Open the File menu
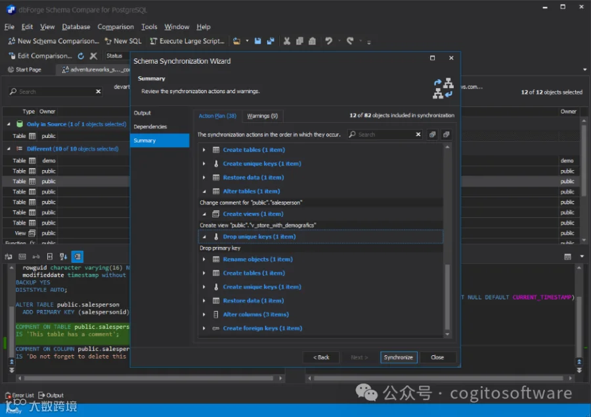This screenshot has height=417, width=591. click(9, 27)
